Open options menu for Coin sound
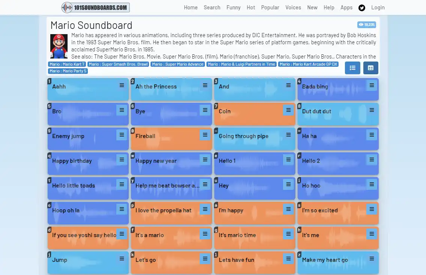 coord(288,110)
